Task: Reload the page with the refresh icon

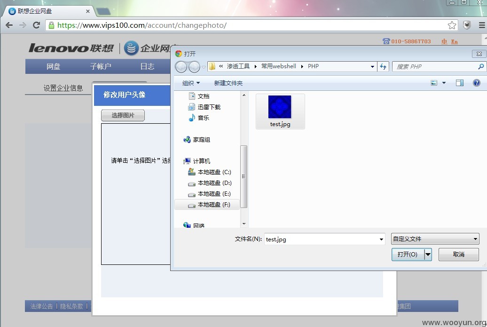Action: pos(36,25)
